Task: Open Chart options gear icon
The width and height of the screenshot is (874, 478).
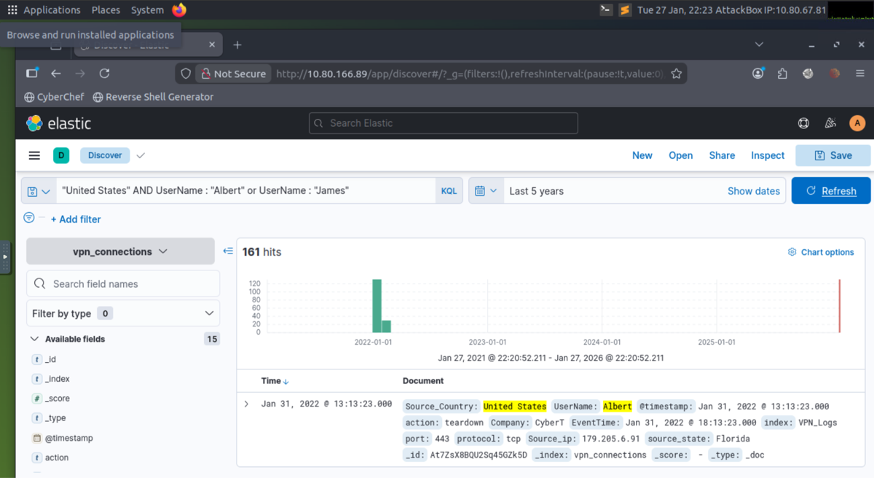Action: click(x=792, y=251)
